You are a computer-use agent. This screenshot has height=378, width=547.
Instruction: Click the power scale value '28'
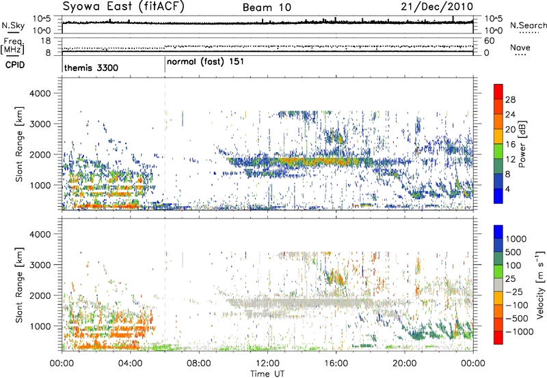[x=510, y=100]
